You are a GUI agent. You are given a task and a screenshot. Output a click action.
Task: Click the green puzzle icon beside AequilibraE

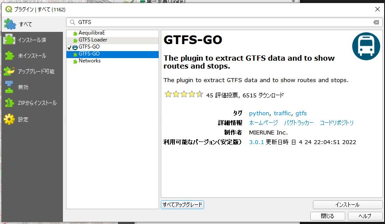pos(75,33)
